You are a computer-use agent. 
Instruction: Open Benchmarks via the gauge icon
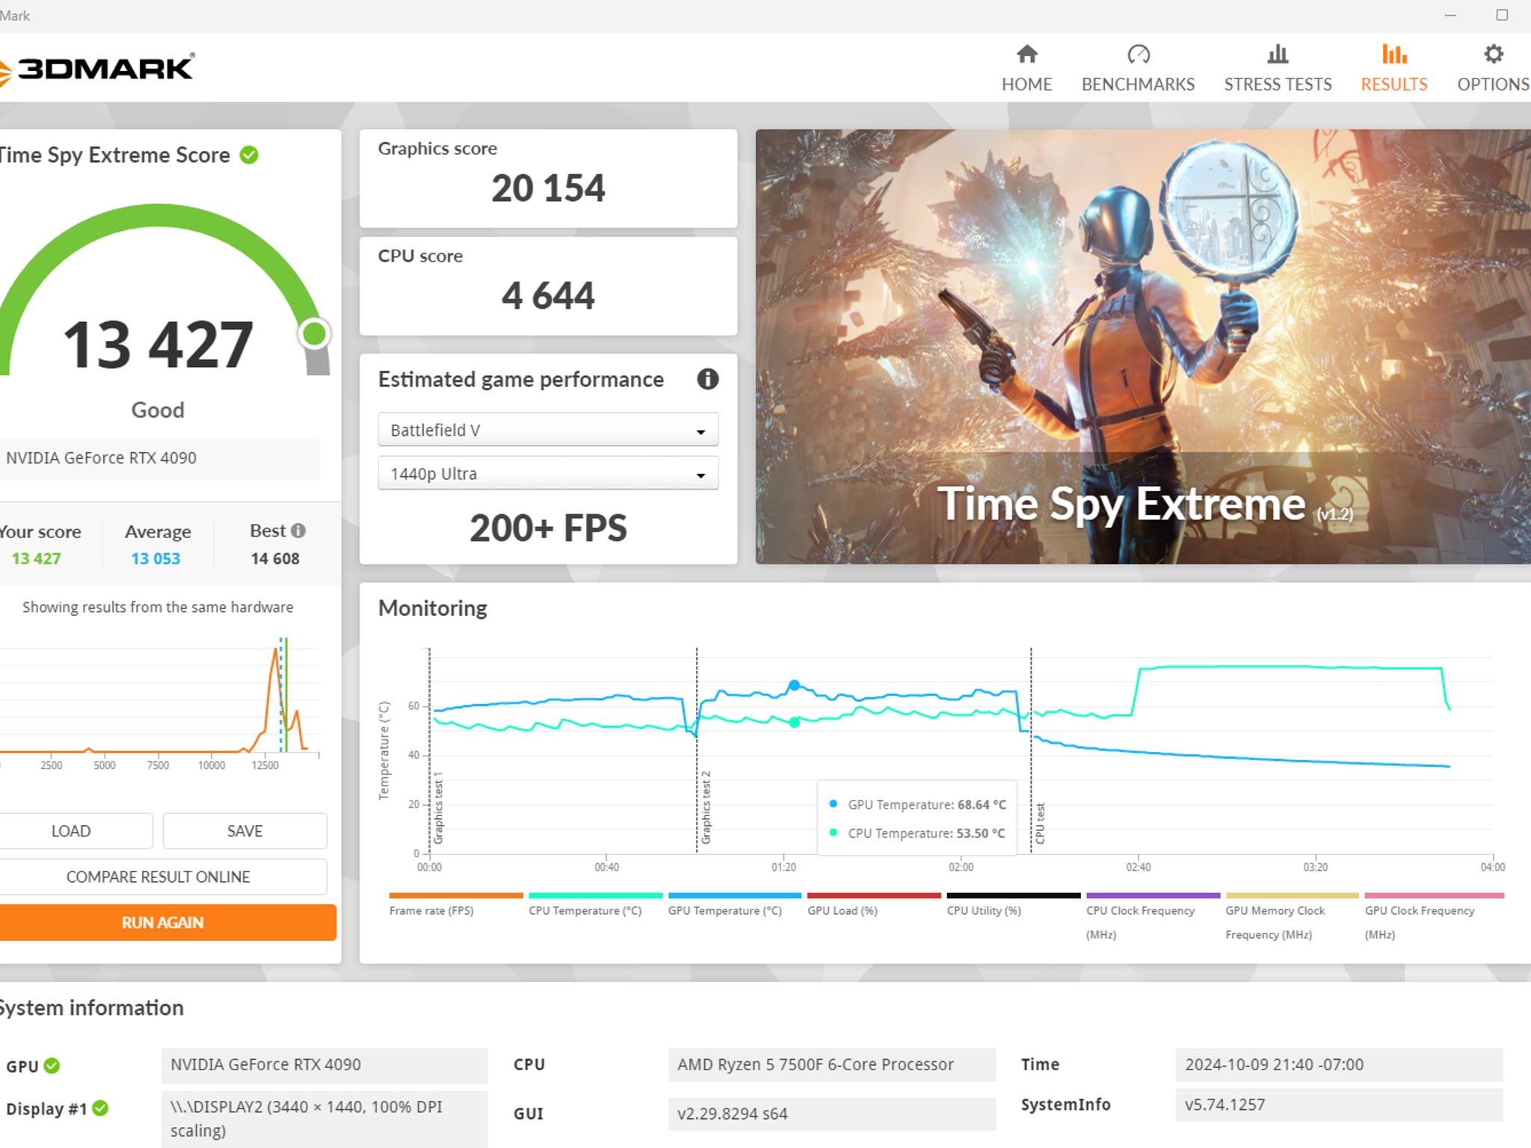pos(1138,54)
